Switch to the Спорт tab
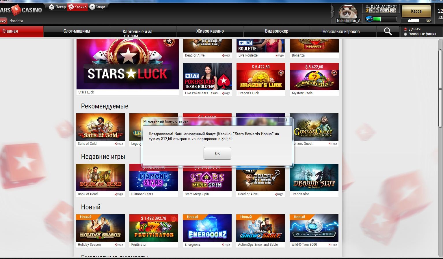 (x=98, y=7)
